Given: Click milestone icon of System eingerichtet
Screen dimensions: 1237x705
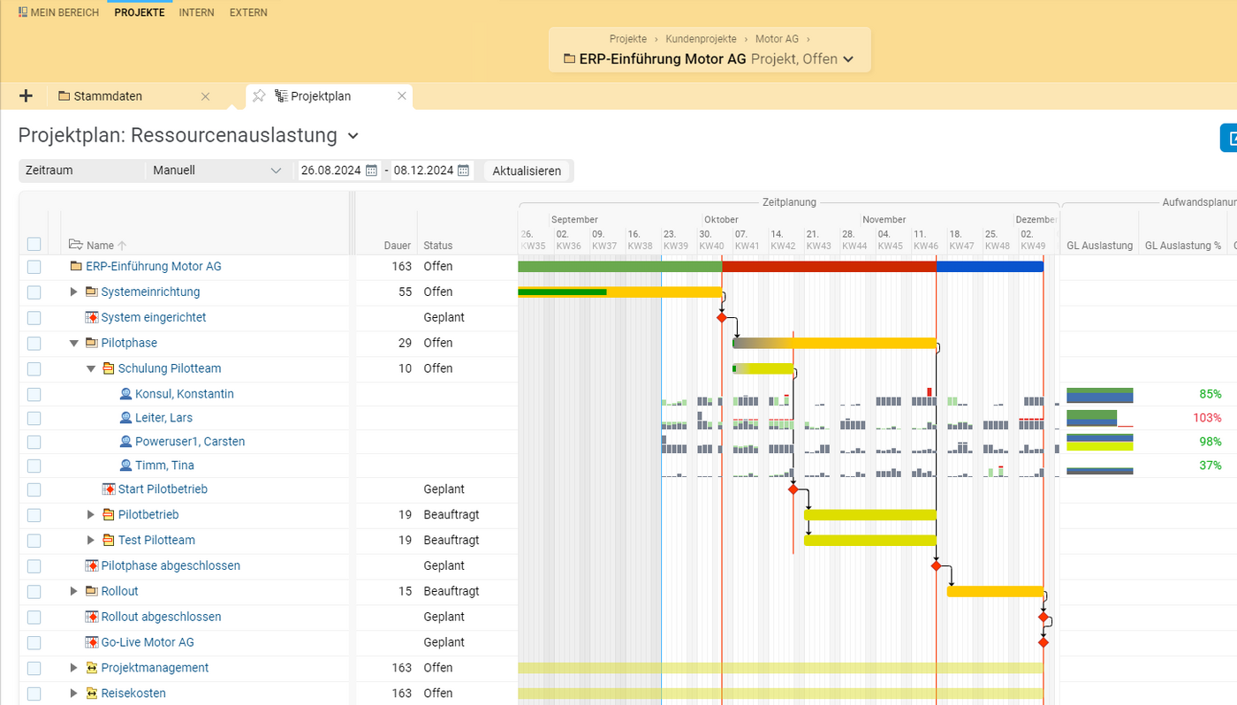Looking at the screenshot, I should coord(92,317).
